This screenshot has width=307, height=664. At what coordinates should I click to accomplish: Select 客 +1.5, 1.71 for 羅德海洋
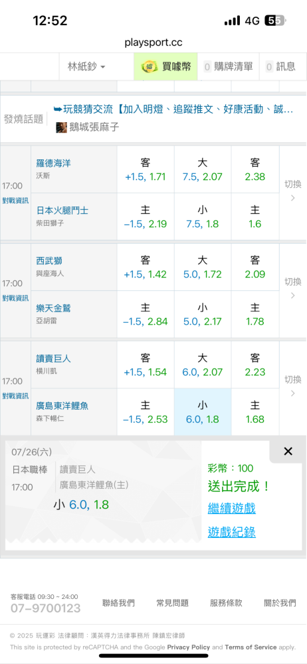tap(146, 169)
